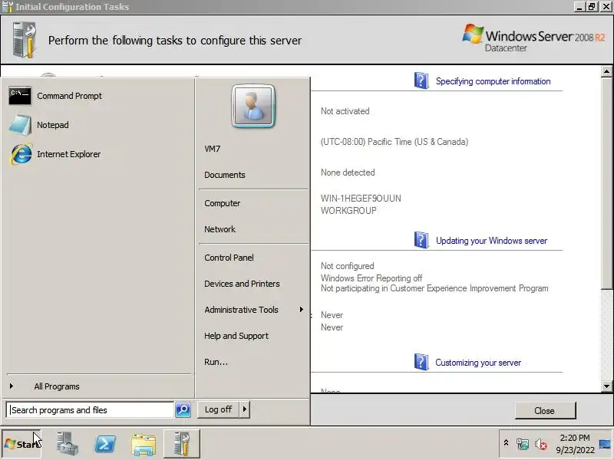Click help icon beside Customizing your server
The height and width of the screenshot is (460, 614).
pyautogui.click(x=421, y=362)
